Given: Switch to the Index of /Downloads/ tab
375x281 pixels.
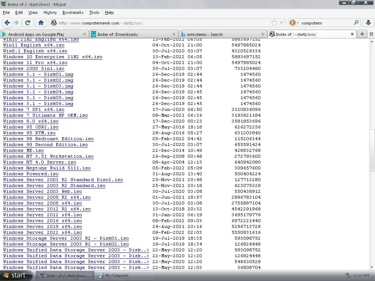Looking at the screenshot, I should pos(134,34).
